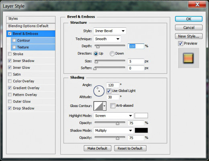
Task: Click the Angle light direction dial
Action: [x=99, y=91]
